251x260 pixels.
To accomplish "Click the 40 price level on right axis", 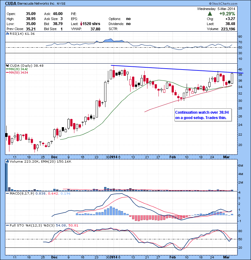I will click(240, 70).
